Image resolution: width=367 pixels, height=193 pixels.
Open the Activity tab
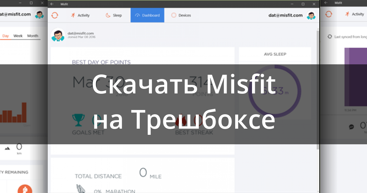click(80, 15)
